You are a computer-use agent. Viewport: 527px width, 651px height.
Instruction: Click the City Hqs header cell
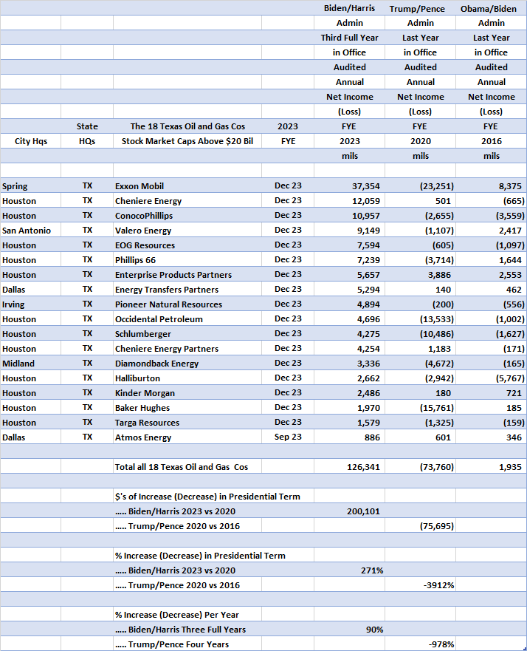click(x=31, y=141)
